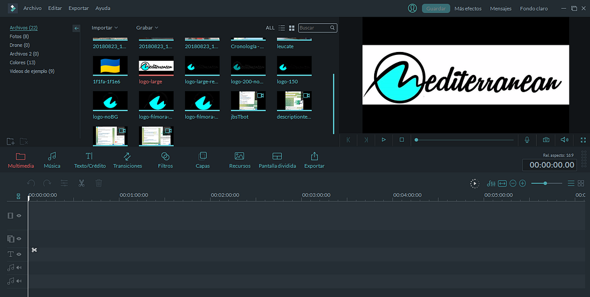The width and height of the screenshot is (590, 297).
Task: Add a new media folder
Action: (11, 142)
